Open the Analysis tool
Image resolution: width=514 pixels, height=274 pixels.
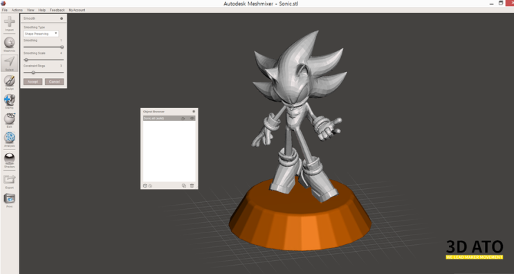10,138
